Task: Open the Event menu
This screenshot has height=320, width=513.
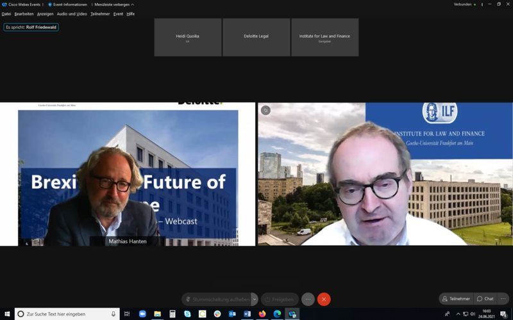Action: [x=118, y=13]
